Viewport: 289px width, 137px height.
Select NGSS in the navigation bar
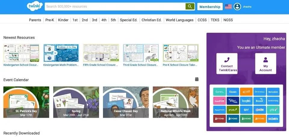tap(228, 20)
